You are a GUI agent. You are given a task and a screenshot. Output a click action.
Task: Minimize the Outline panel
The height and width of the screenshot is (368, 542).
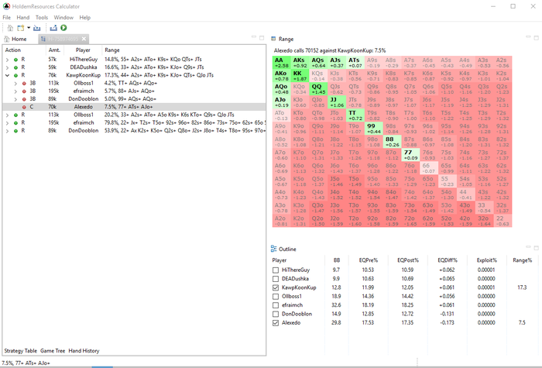tap(528, 247)
